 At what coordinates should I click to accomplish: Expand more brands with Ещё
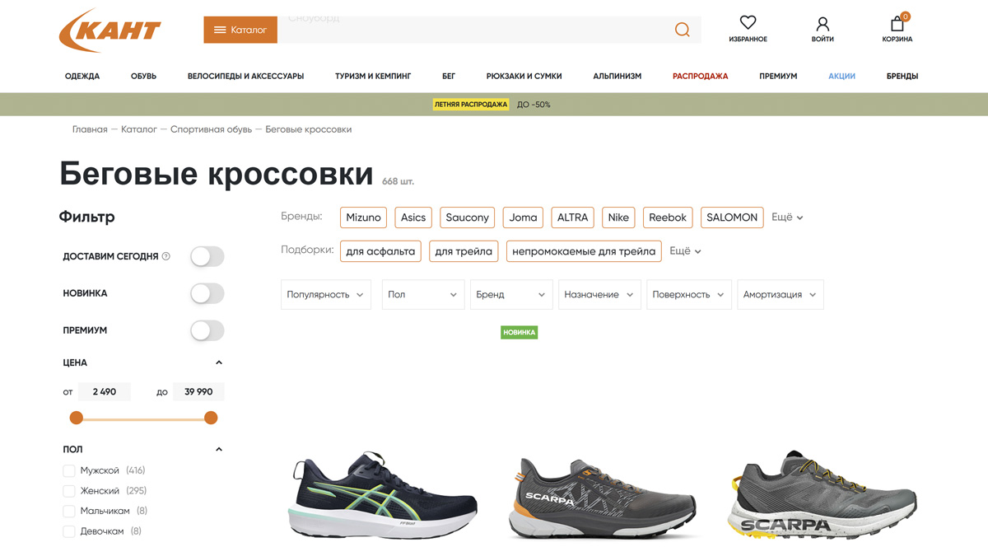787,217
